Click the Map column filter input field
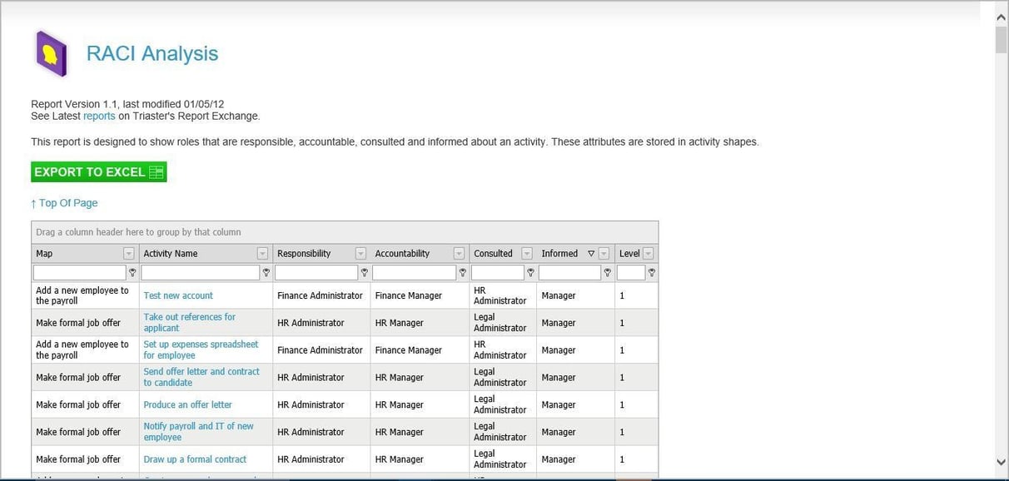Screen dimensions: 1009x481 (x=79, y=272)
